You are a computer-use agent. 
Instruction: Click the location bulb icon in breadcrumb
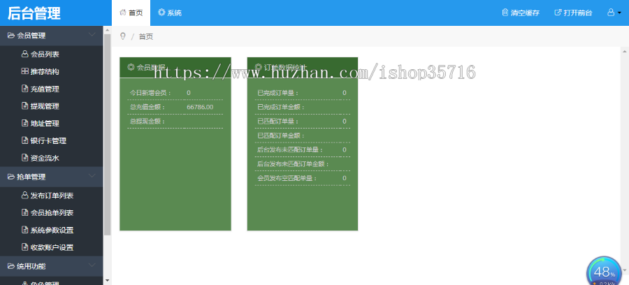(x=123, y=36)
